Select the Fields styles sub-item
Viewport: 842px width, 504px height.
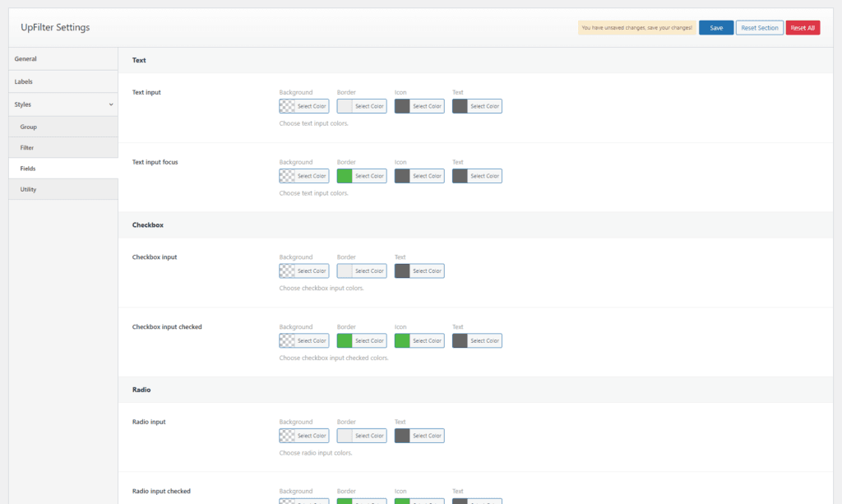[63, 169]
